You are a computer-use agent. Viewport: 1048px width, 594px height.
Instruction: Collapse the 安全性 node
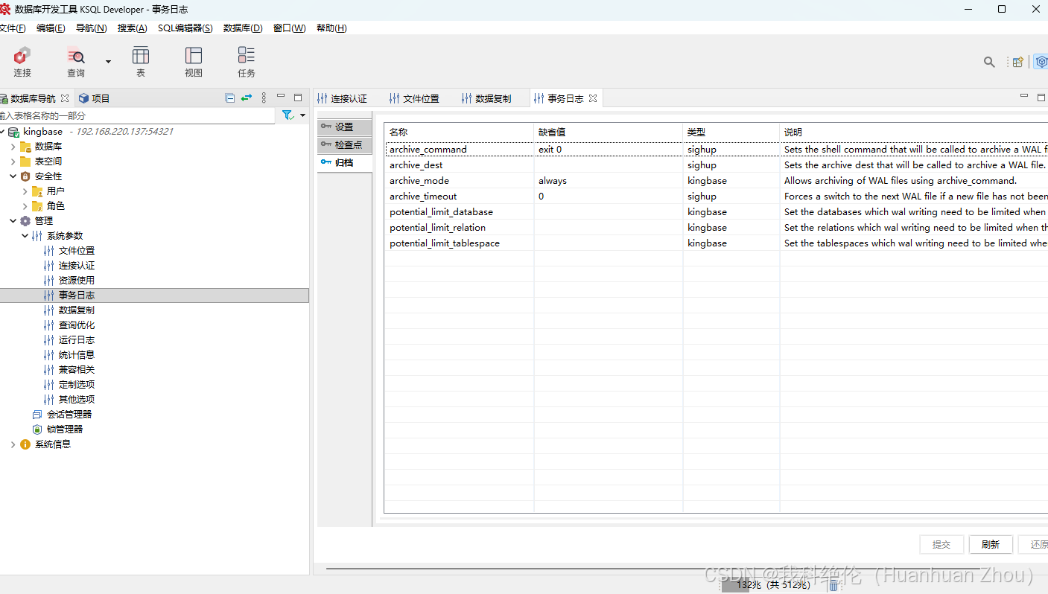[x=13, y=176]
